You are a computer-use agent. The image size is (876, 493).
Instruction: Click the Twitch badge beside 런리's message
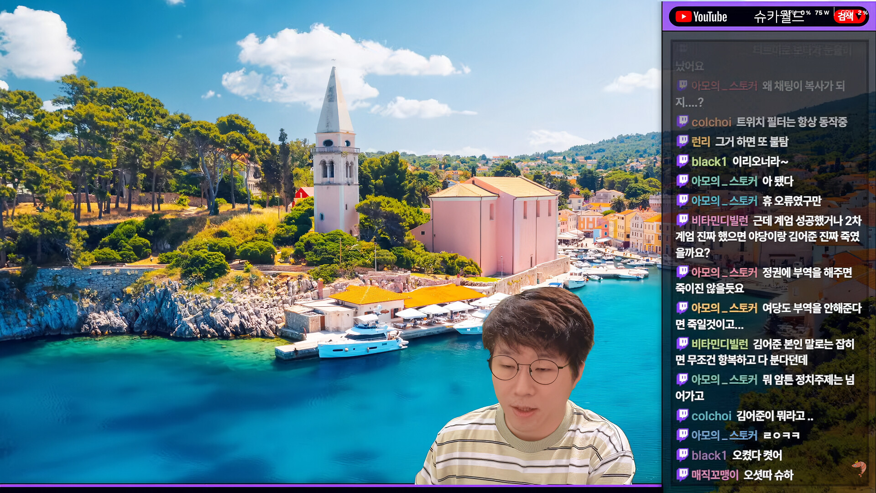point(682,141)
